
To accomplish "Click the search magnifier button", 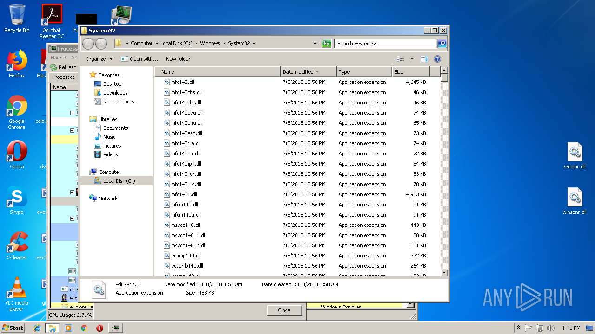I will 442,44.
